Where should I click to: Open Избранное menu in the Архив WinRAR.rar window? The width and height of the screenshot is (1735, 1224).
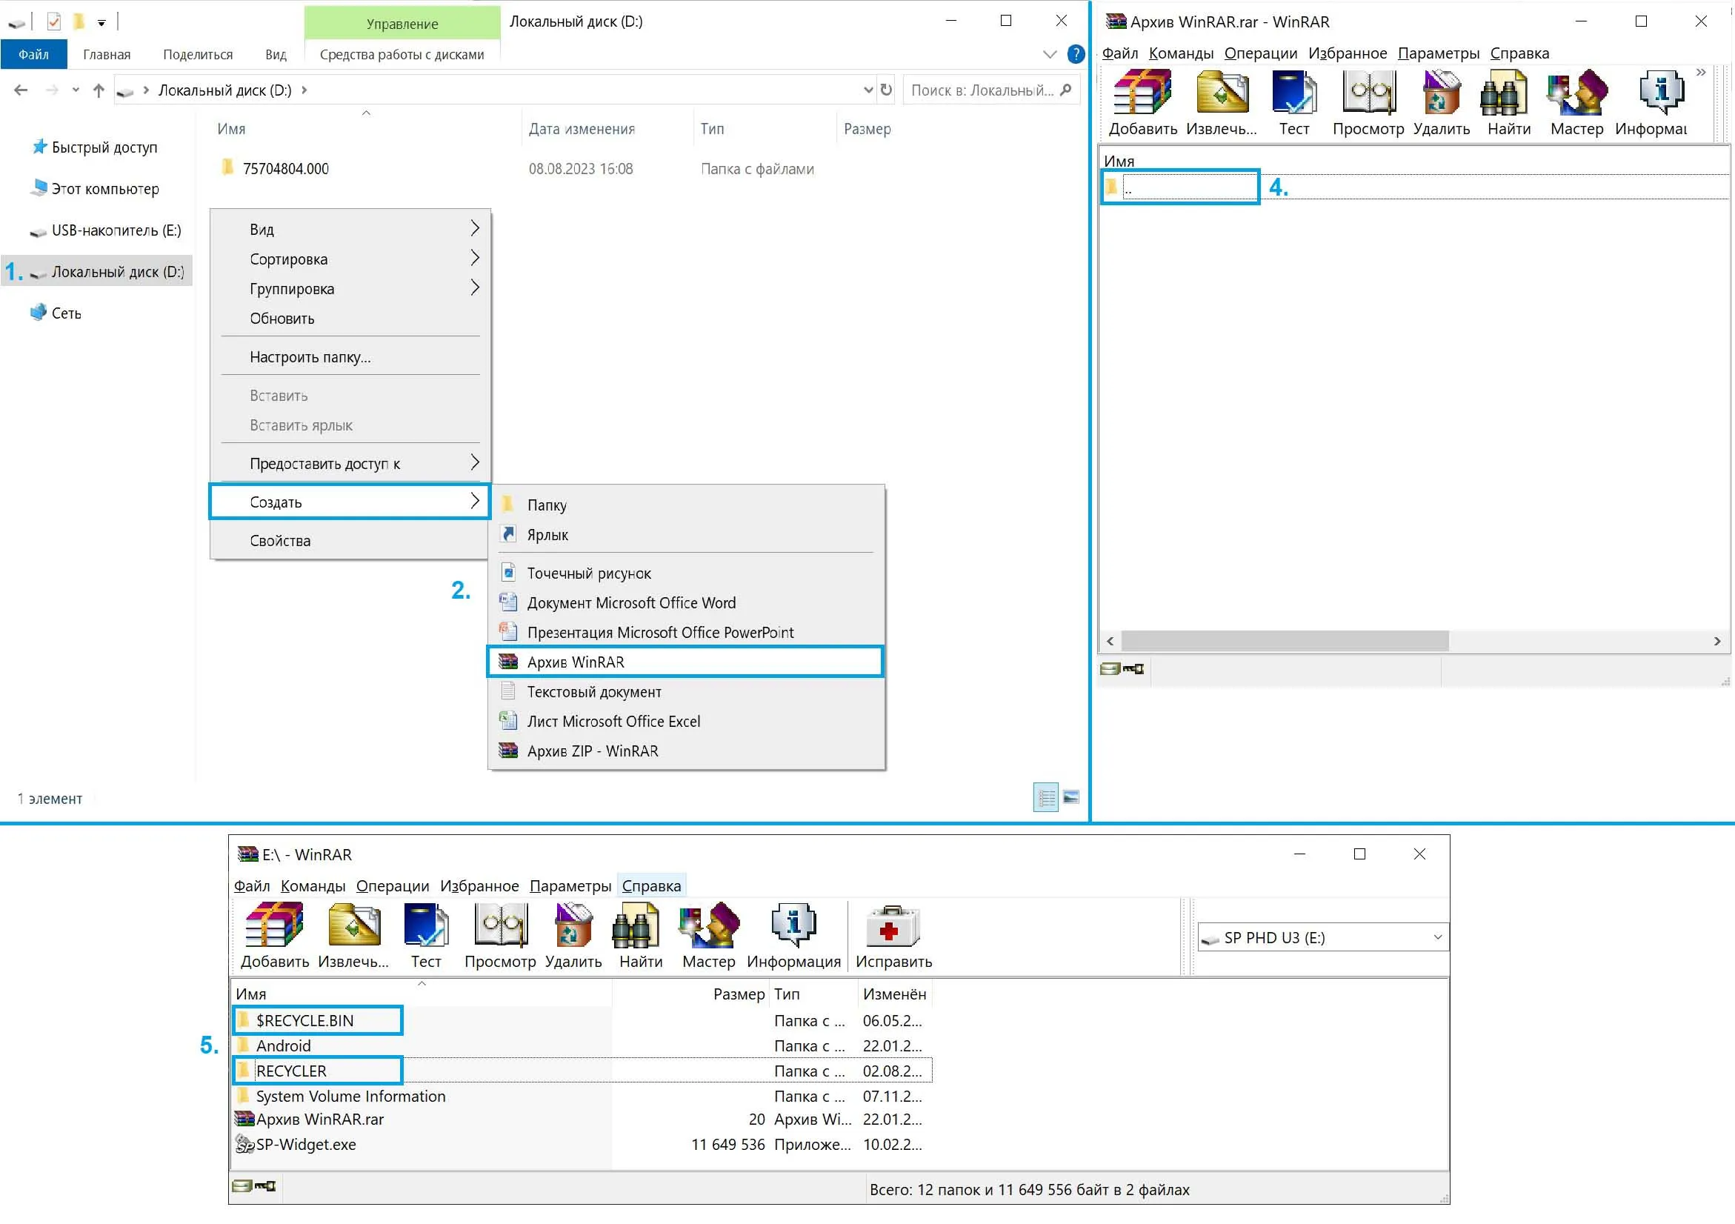pyautogui.click(x=1348, y=53)
